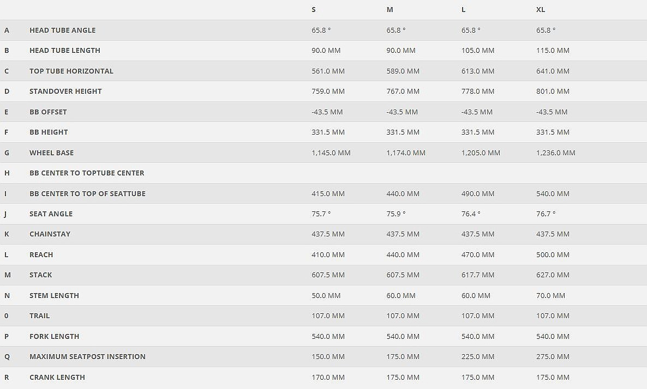This screenshot has width=647, height=389.
Task: Select the 440.0 MM reach value
Action: pos(403,255)
